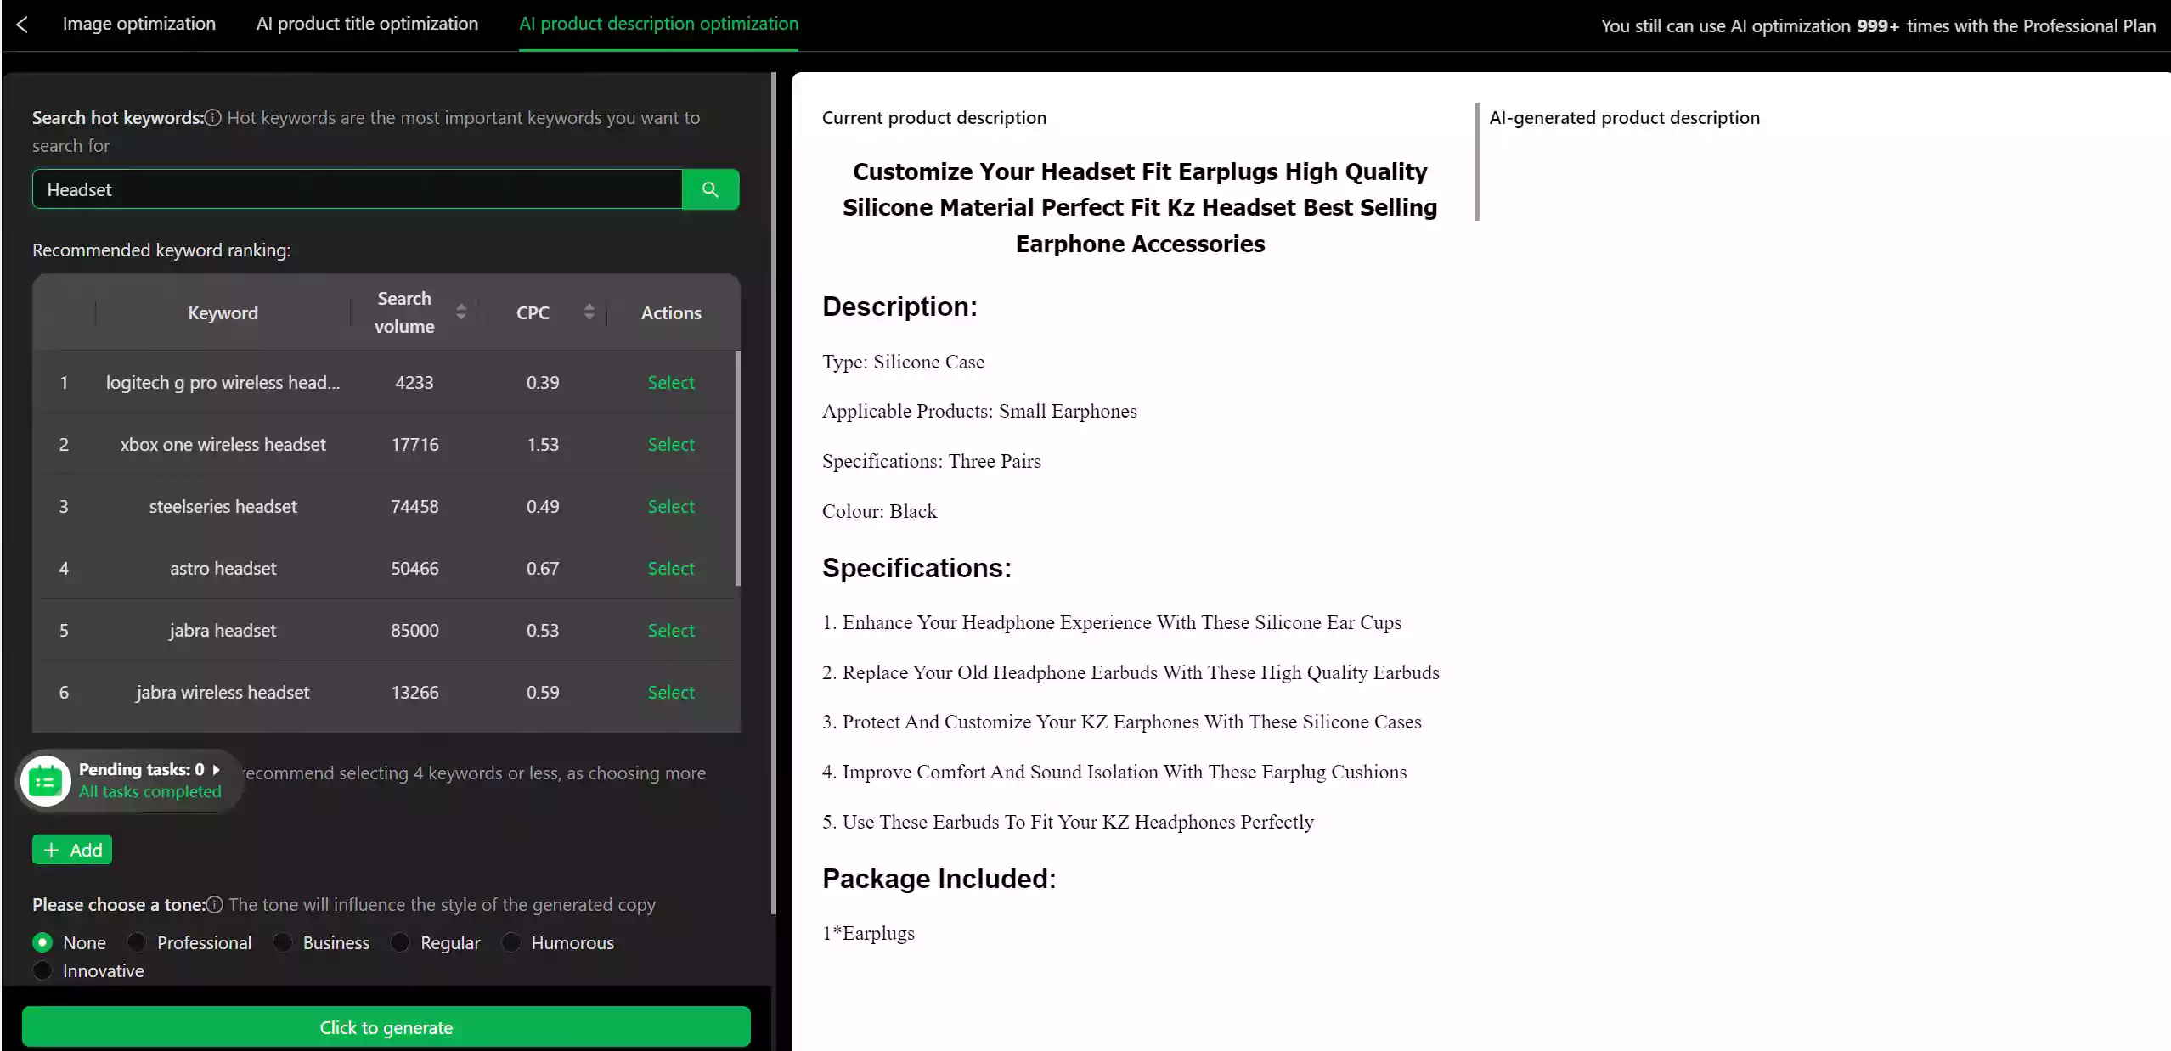2171x1051 pixels.
Task: Click the Keyword column header
Action: (223, 312)
